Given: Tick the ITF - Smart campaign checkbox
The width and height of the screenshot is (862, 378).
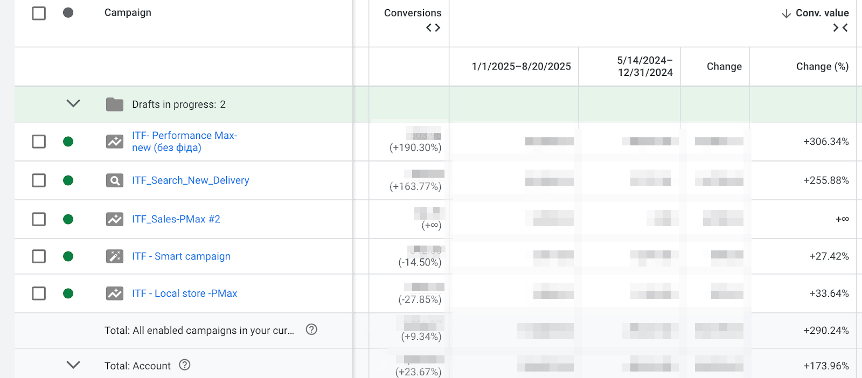Looking at the screenshot, I should [39, 256].
